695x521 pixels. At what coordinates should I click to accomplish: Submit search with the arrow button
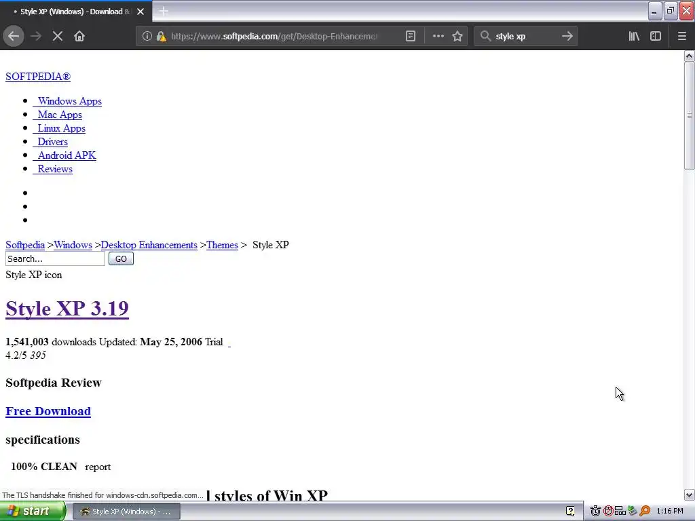coord(567,36)
